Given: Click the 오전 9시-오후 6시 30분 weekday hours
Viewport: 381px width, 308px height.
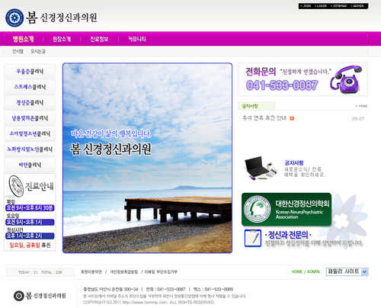Looking at the screenshot, I should coord(30,208).
